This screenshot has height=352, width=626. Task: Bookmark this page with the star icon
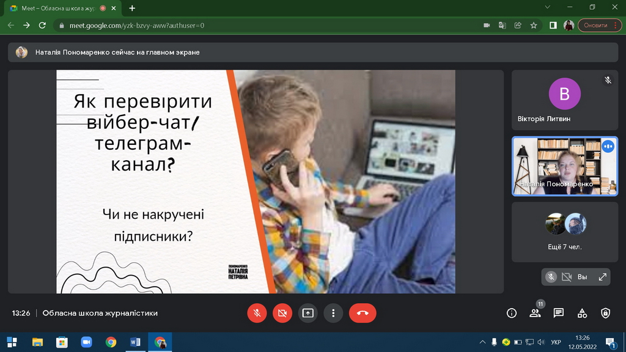534,25
